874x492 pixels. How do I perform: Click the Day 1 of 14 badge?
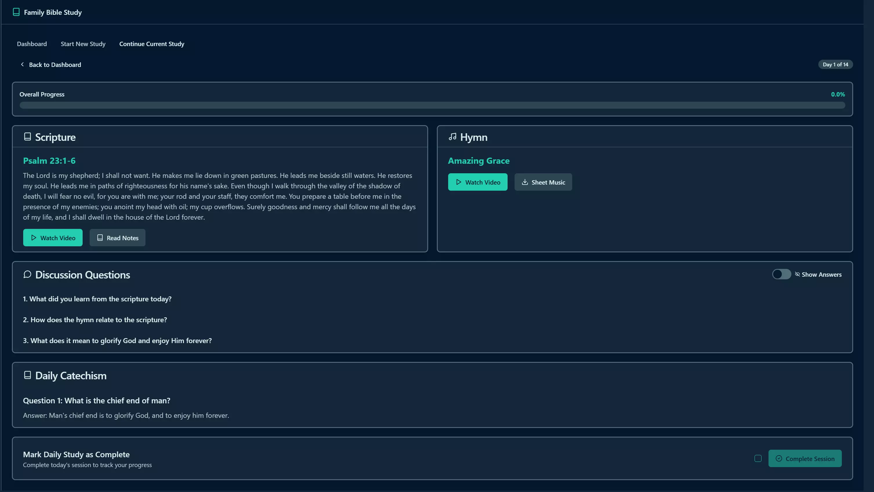tap(835, 64)
